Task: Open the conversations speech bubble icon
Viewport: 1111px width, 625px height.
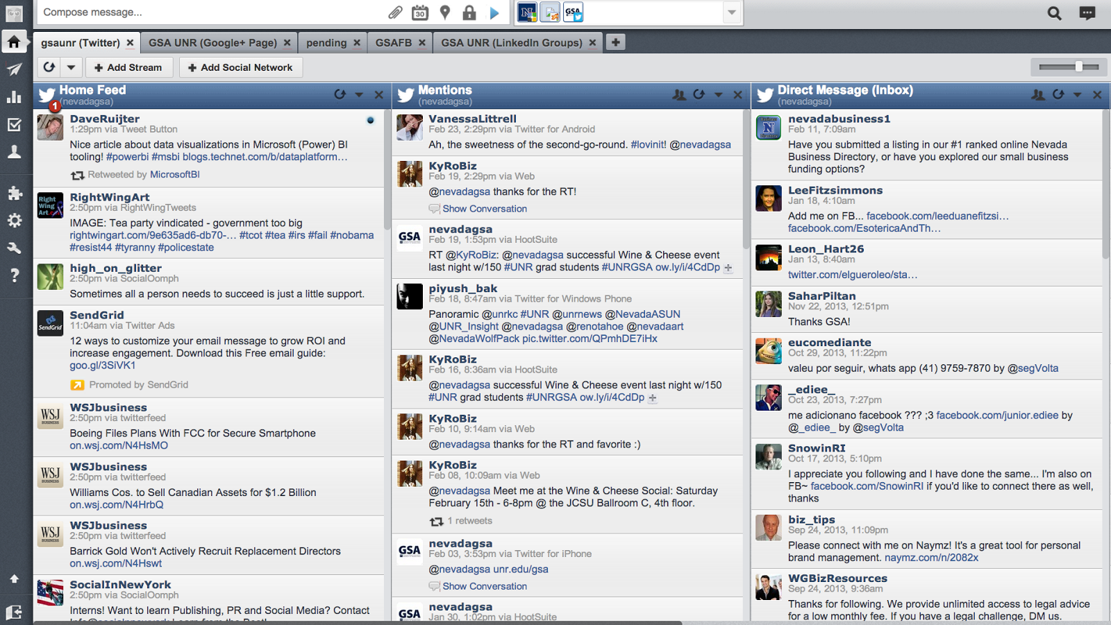Action: click(x=1087, y=13)
